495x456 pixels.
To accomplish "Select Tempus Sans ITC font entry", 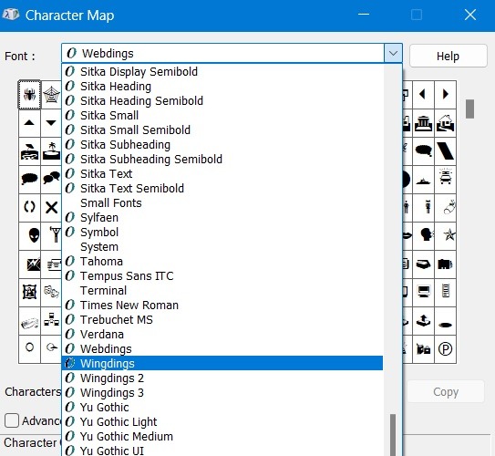I will tap(222, 276).
